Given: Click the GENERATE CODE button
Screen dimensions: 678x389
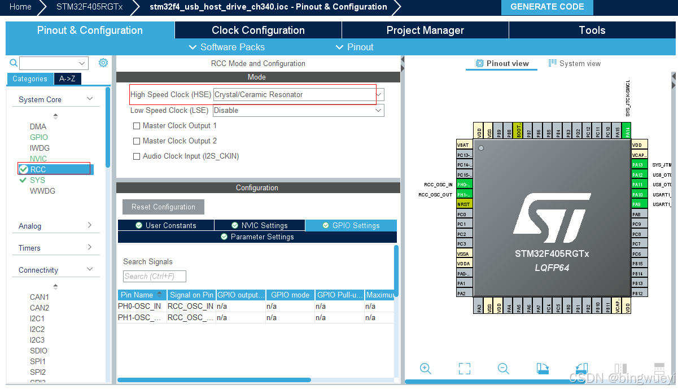Looking at the screenshot, I should coord(548,7).
